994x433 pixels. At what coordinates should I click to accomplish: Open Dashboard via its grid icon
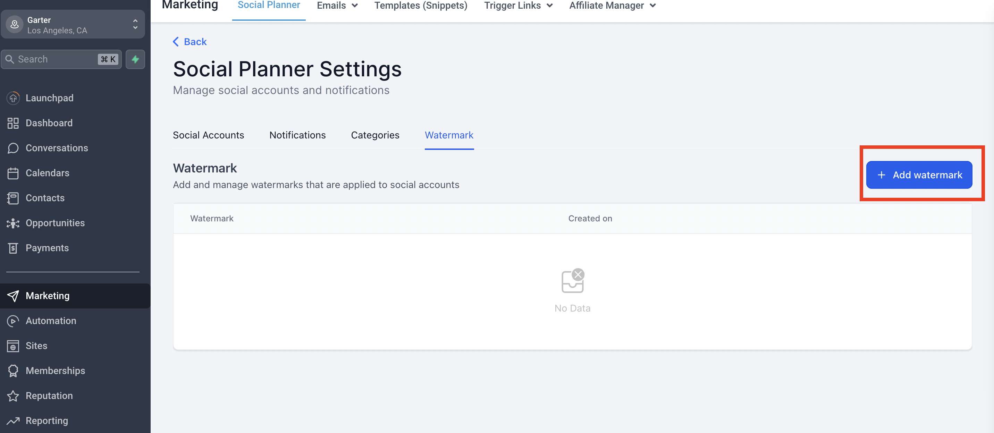coord(13,123)
